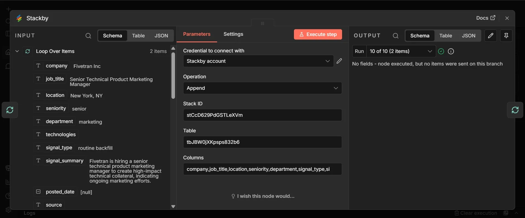
Task: Click Execute step button
Action: 318,34
